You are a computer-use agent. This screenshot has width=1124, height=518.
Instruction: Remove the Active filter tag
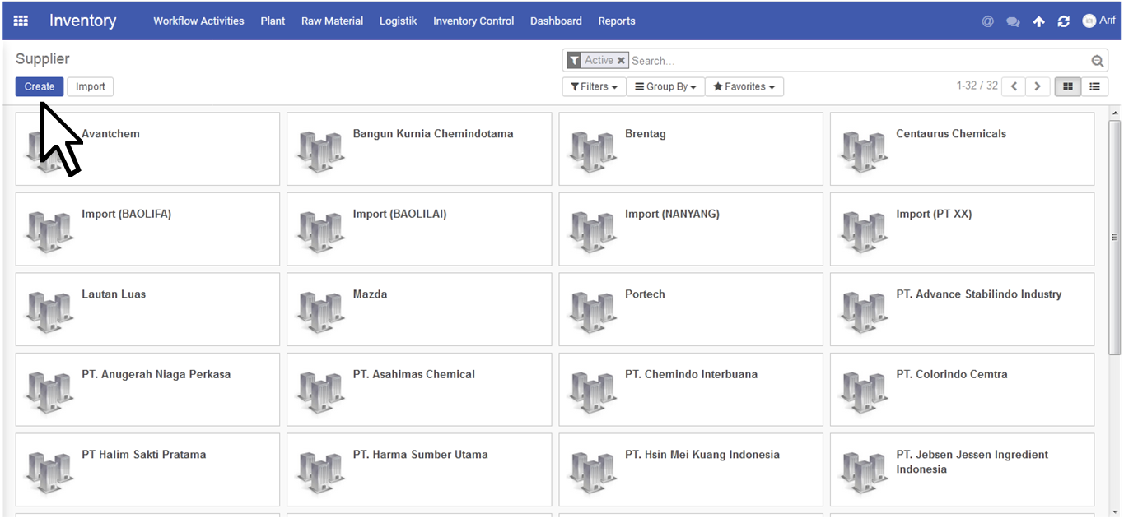[621, 61]
